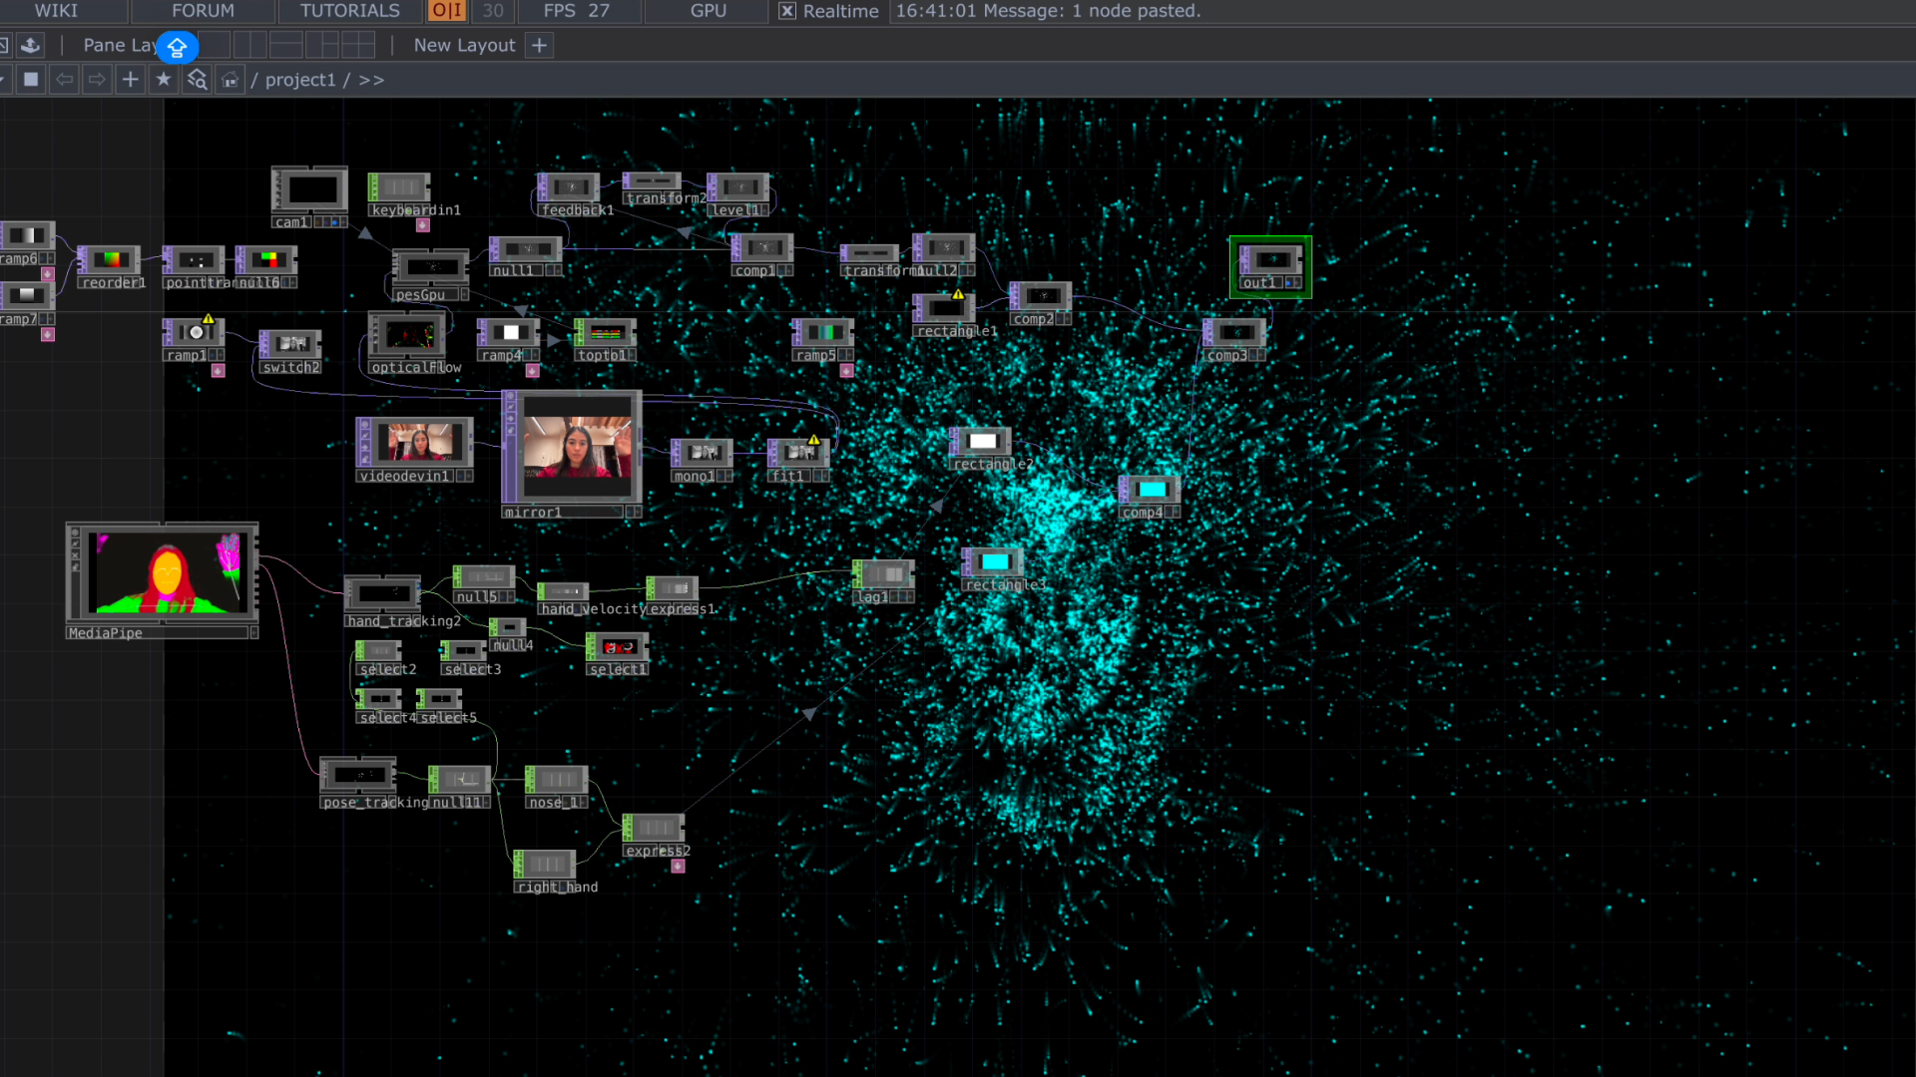Expand the pink docked arrow under expresss2
The image size is (1916, 1077).
tap(679, 867)
